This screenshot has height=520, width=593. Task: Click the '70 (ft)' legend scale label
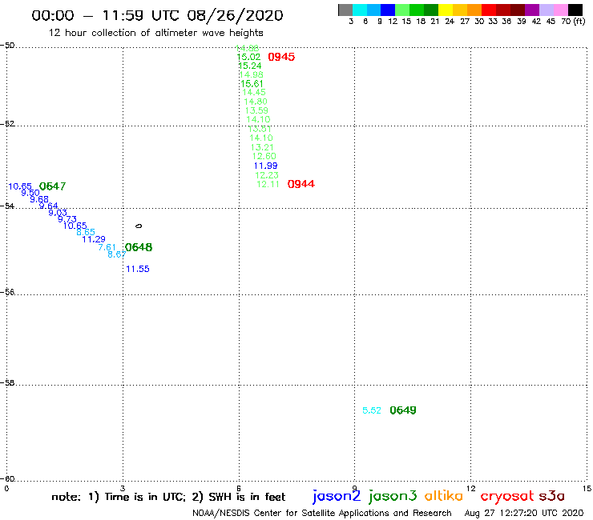tap(573, 22)
